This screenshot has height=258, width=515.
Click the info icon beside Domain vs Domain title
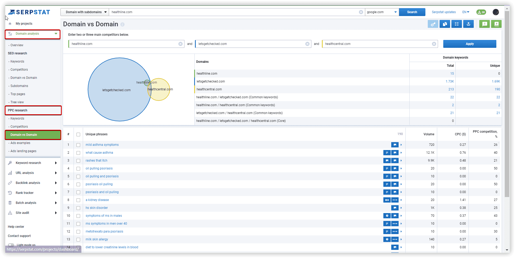[x=122, y=24]
